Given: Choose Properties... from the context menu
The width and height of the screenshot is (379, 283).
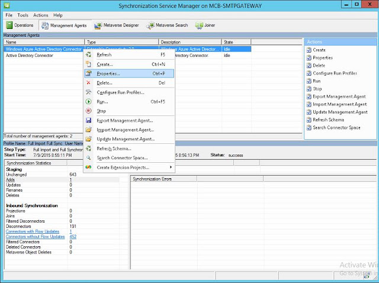Looking at the screenshot, I should pos(129,73).
